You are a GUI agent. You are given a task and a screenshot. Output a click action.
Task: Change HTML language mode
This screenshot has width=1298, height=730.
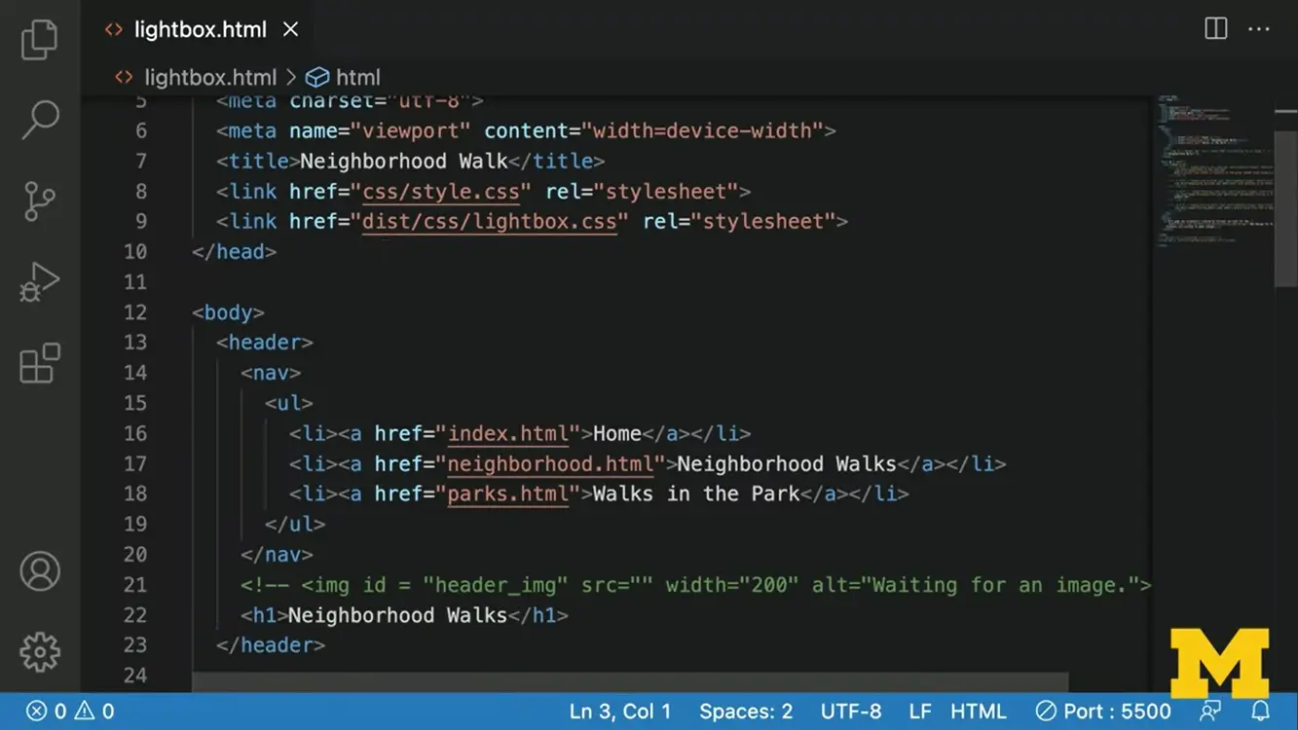pyautogui.click(x=979, y=712)
